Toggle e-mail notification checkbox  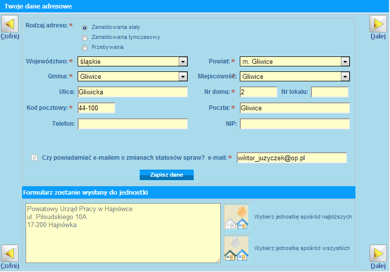tap(35, 157)
